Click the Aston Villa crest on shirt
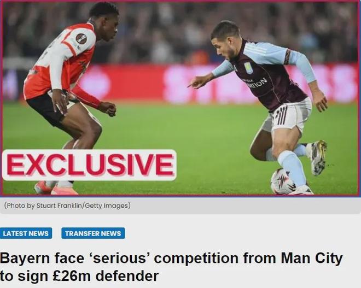Screen dimensions: 361x288 248,68
